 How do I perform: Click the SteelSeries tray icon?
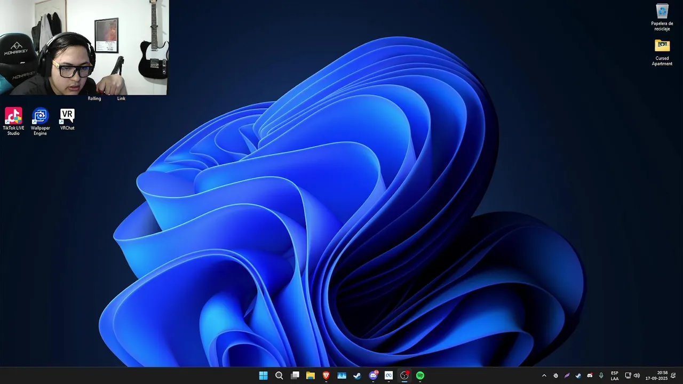click(x=555, y=375)
